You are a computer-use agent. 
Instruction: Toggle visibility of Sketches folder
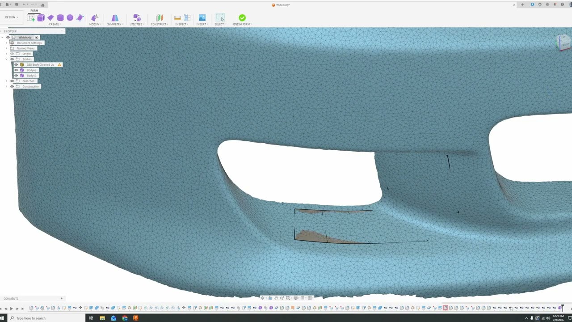pyautogui.click(x=12, y=81)
